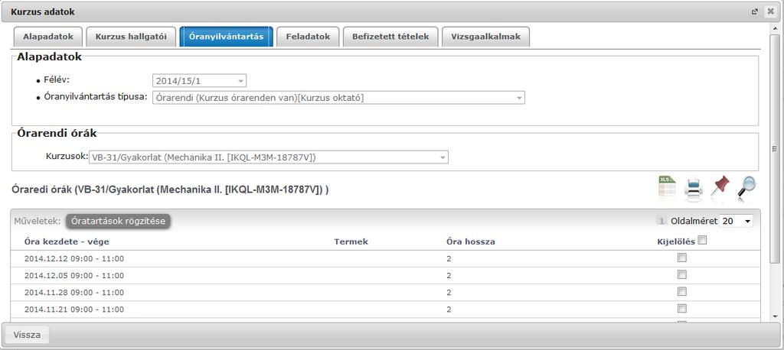
Task: Click the Óra hossza column header
Action: click(471, 241)
